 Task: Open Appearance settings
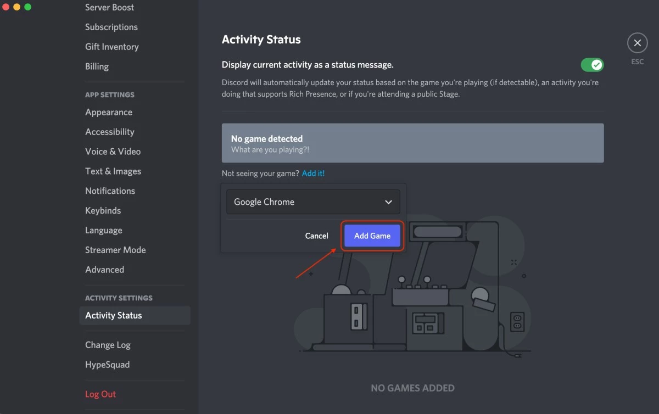(109, 113)
